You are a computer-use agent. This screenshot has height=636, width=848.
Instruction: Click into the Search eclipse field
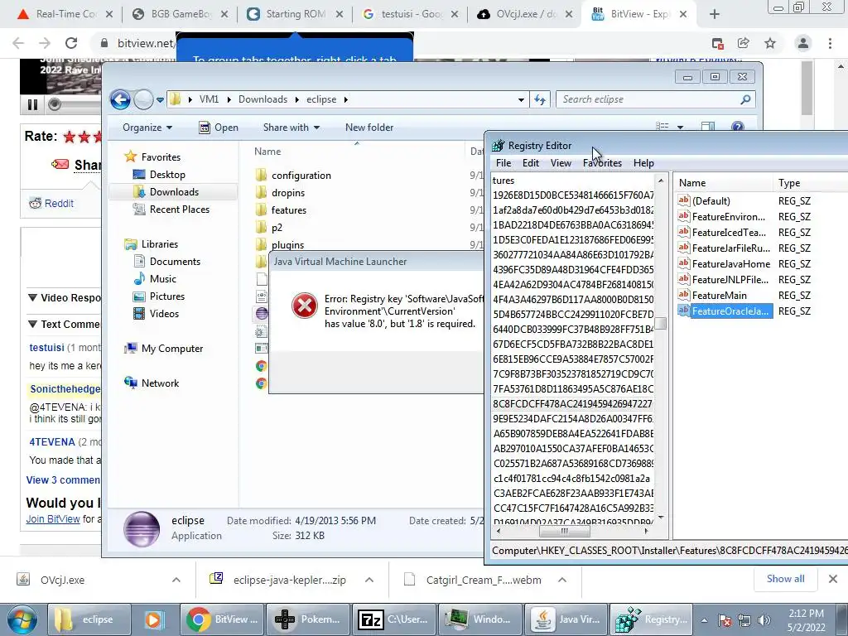coord(648,99)
